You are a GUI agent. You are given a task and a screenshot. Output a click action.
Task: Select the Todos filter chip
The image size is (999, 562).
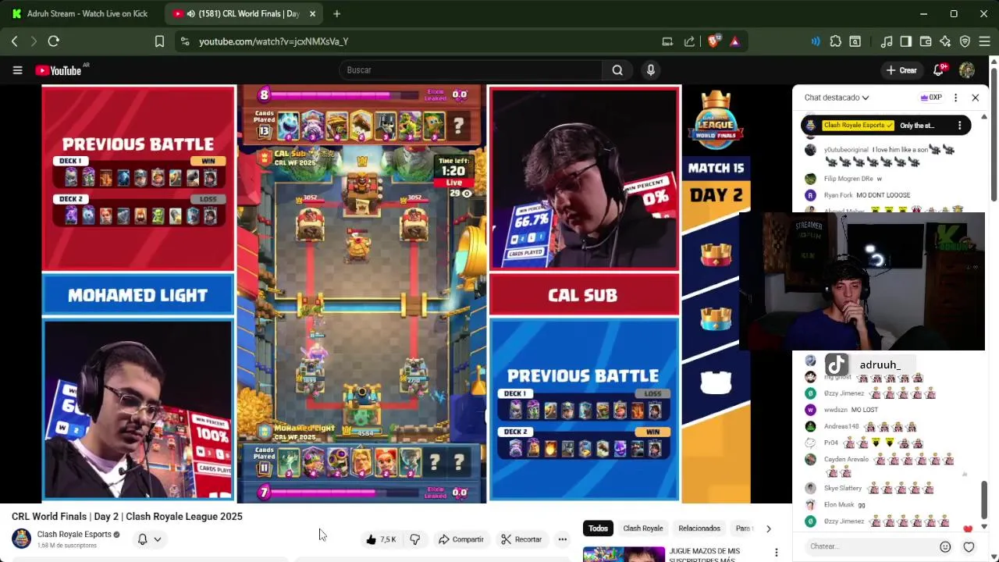pyautogui.click(x=598, y=528)
